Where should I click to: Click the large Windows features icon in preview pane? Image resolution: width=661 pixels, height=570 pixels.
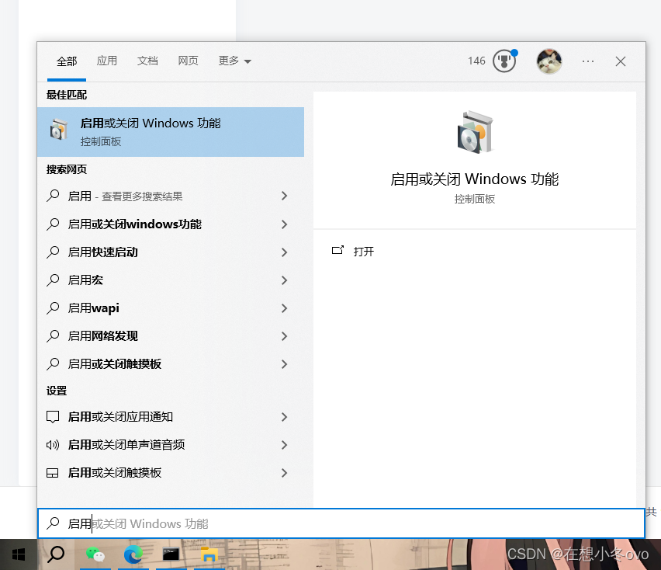coord(475,132)
